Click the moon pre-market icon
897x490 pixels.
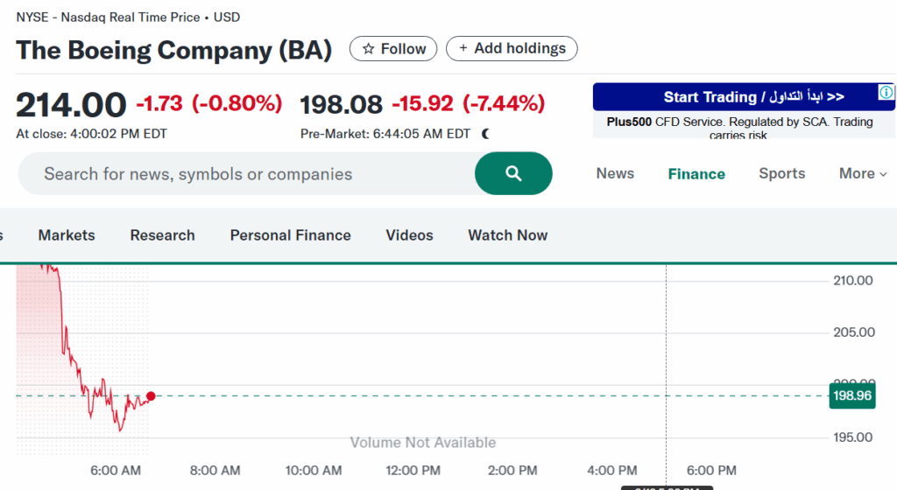click(x=485, y=134)
